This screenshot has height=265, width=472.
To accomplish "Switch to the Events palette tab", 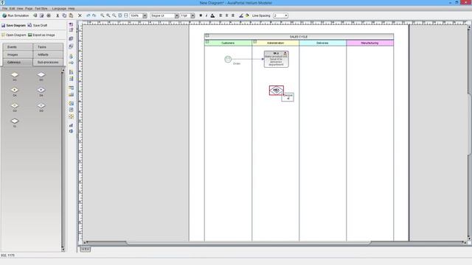I will point(18,47).
